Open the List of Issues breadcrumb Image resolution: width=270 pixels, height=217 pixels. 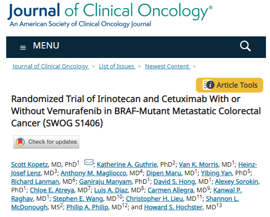[117, 66]
